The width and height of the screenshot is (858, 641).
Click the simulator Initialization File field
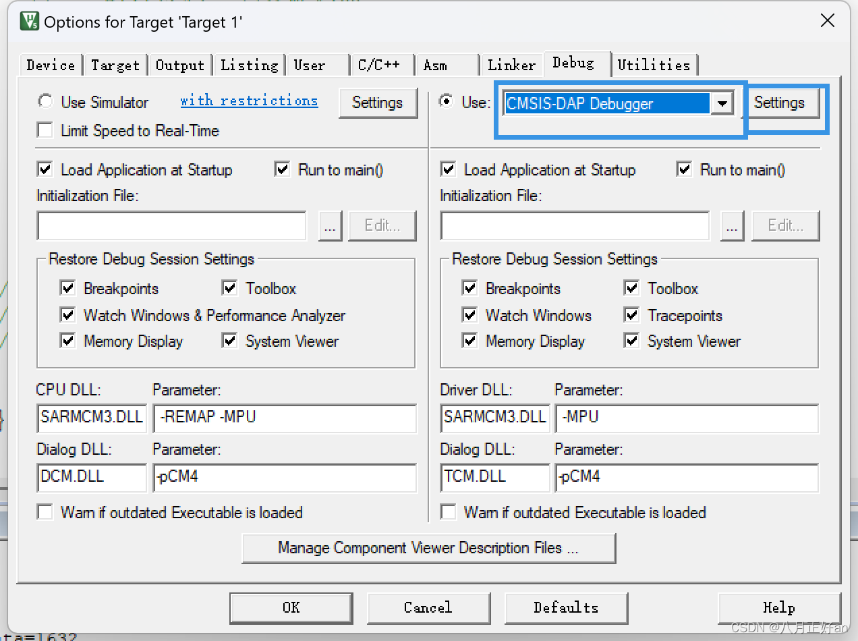[172, 225]
